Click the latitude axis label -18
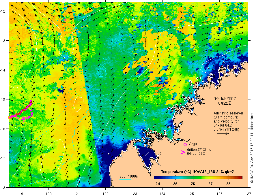254x196 pixels. click(3, 187)
